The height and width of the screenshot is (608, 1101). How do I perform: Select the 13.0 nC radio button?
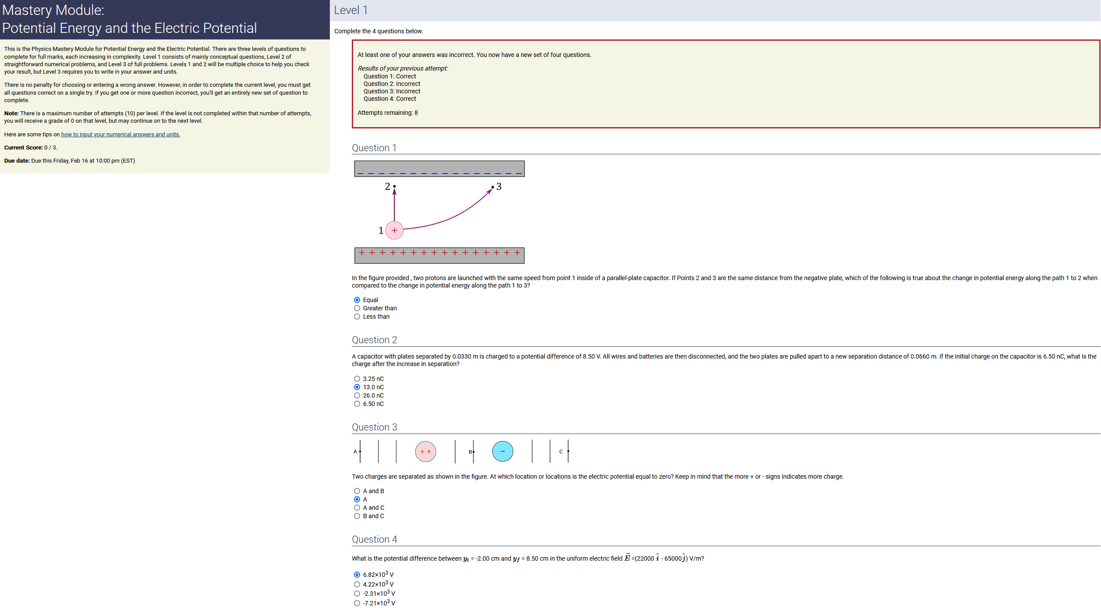click(357, 387)
